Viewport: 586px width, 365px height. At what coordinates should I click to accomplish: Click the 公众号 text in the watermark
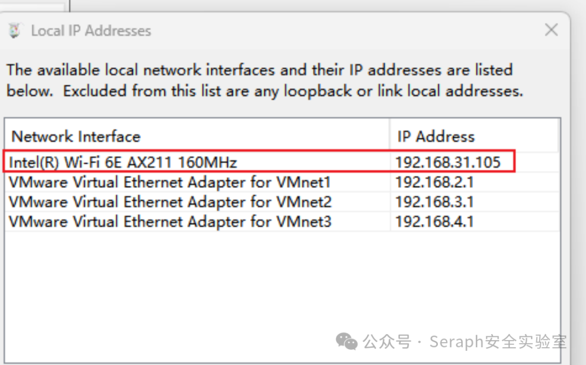click(x=387, y=342)
